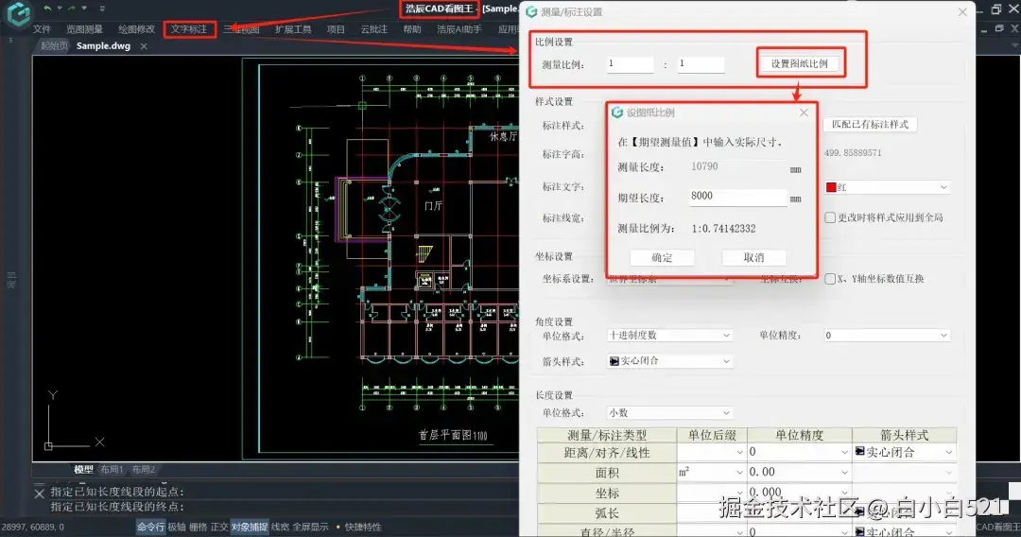Click the 匹配已有标注样式 button

[x=870, y=125]
